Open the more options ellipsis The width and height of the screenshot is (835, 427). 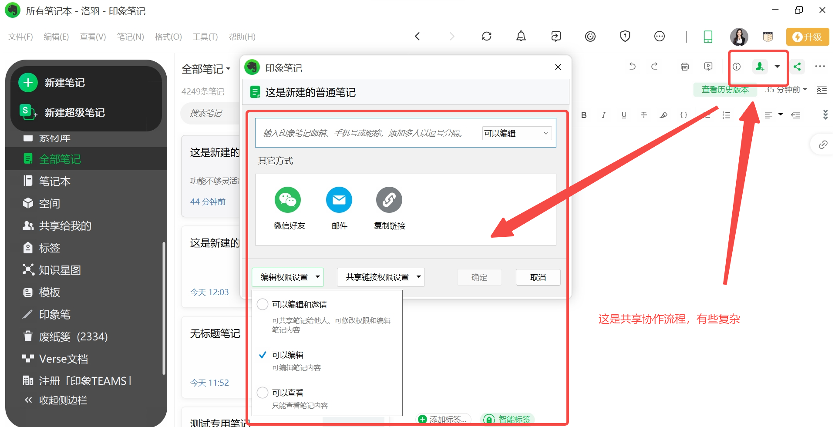point(820,67)
